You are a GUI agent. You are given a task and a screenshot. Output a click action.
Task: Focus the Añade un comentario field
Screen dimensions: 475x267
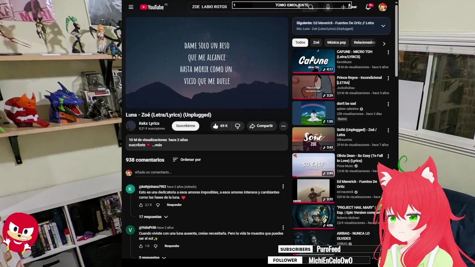[209, 172]
